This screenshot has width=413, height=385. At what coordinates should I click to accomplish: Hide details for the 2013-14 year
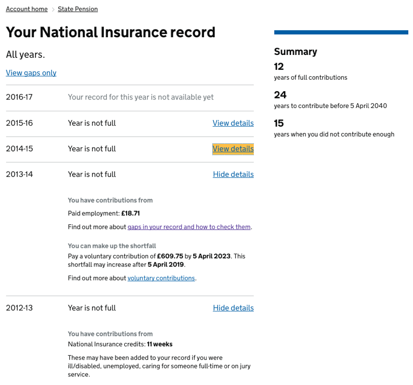233,174
